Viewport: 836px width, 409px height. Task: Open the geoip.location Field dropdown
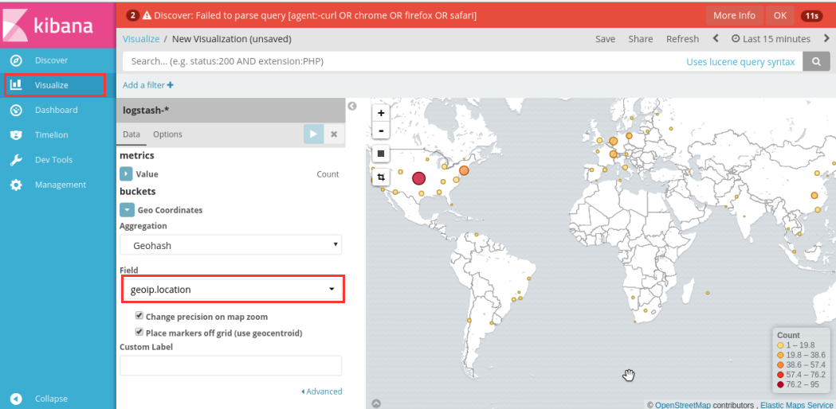pyautogui.click(x=233, y=290)
